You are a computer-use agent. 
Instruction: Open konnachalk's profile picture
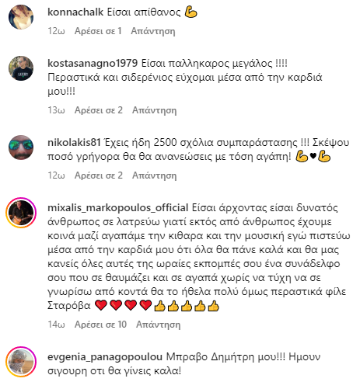(21, 17)
